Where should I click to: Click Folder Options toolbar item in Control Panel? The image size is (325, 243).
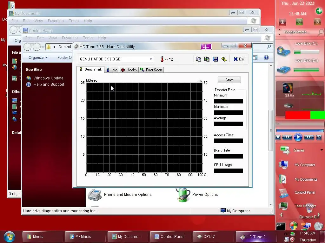64,58
